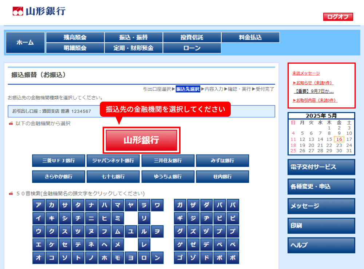The width and height of the screenshot is (364, 269).
Task: Log off with the ログオフ button
Action: [x=338, y=17]
